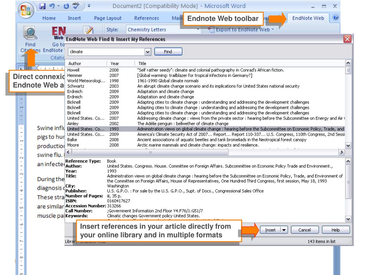Viewport: 367px width, 275px height.
Task: Click the edit citation notepad icon
Action: [x=88, y=30]
